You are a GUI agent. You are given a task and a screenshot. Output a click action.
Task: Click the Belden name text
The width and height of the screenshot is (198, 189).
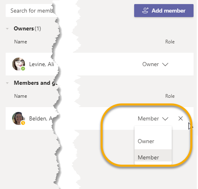tap(41, 118)
